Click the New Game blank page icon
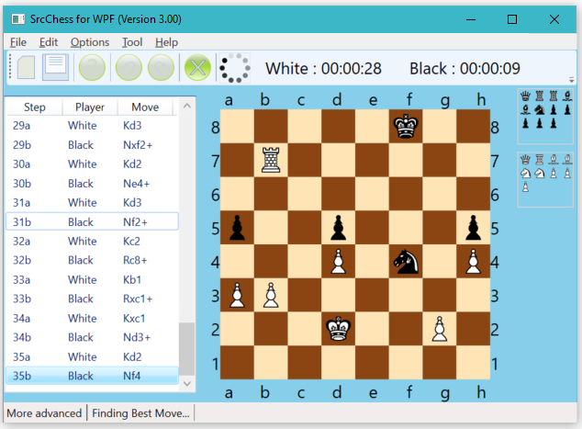Image resolution: width=582 pixels, height=429 pixels. click(27, 67)
